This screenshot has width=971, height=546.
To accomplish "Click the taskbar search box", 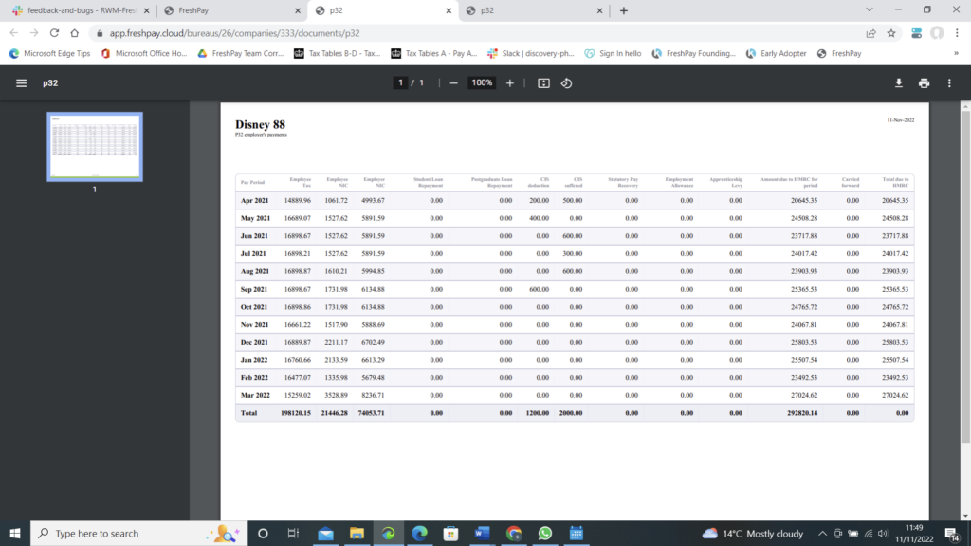I will pyautogui.click(x=138, y=533).
